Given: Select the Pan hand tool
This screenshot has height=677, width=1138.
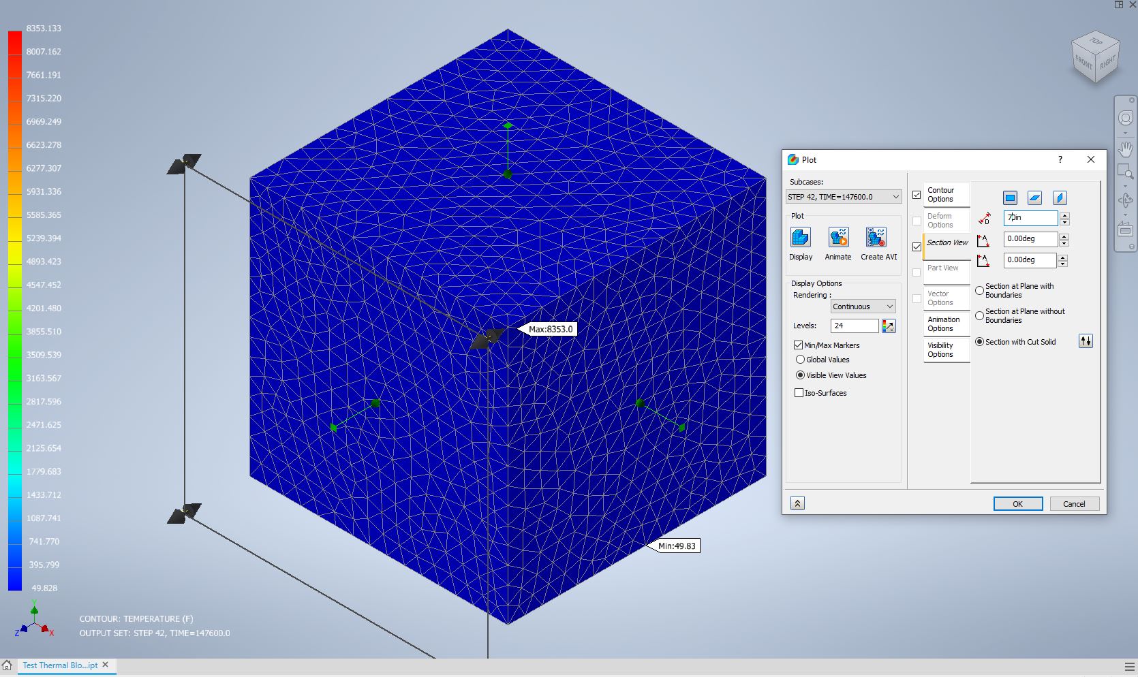Looking at the screenshot, I should point(1125,148).
